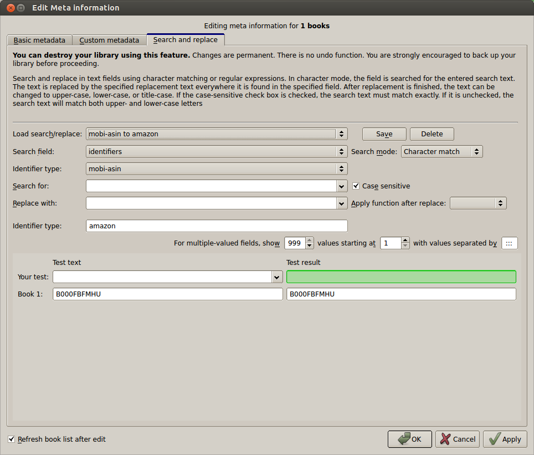Close the Edit Meta information window
This screenshot has height=455, width=534.
11,8
